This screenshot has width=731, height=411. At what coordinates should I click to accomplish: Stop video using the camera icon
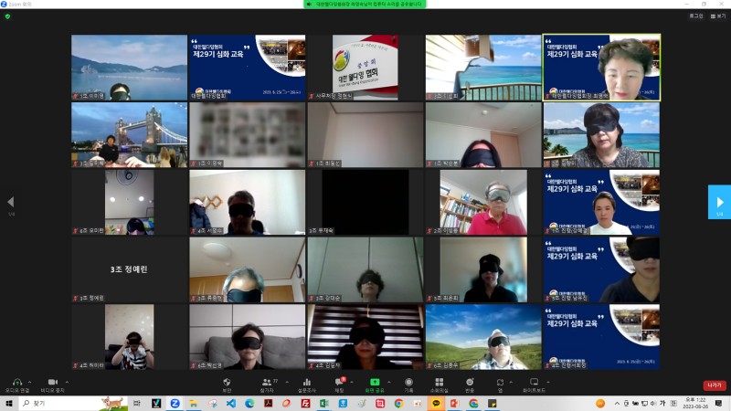[x=52, y=381]
